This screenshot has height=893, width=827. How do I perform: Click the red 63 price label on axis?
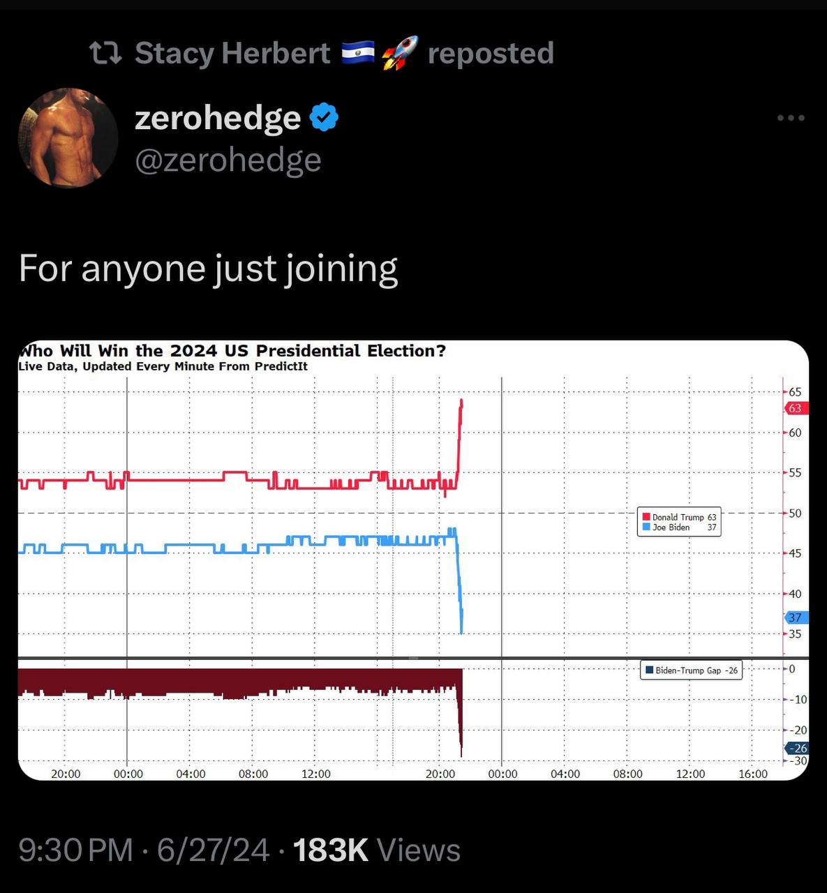[x=796, y=408]
